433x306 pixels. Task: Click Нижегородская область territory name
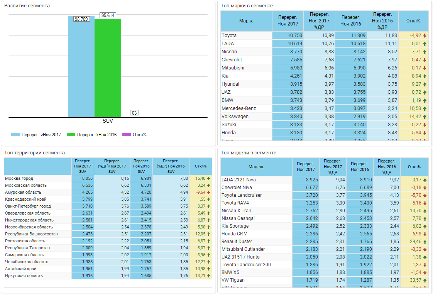(29, 220)
